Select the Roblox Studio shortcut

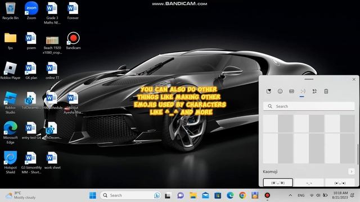pyautogui.click(x=10, y=103)
